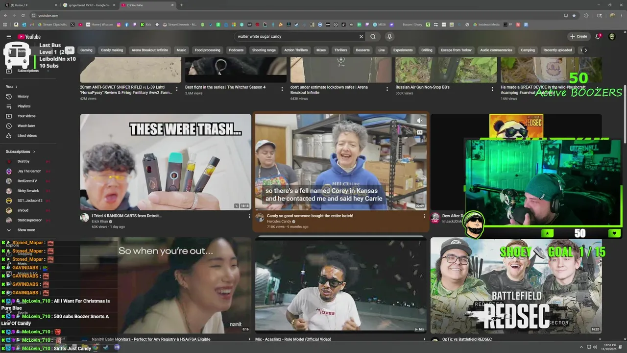This screenshot has width=627, height=353.
Task: Switch to the Home / X browser tab
Action: point(29,5)
